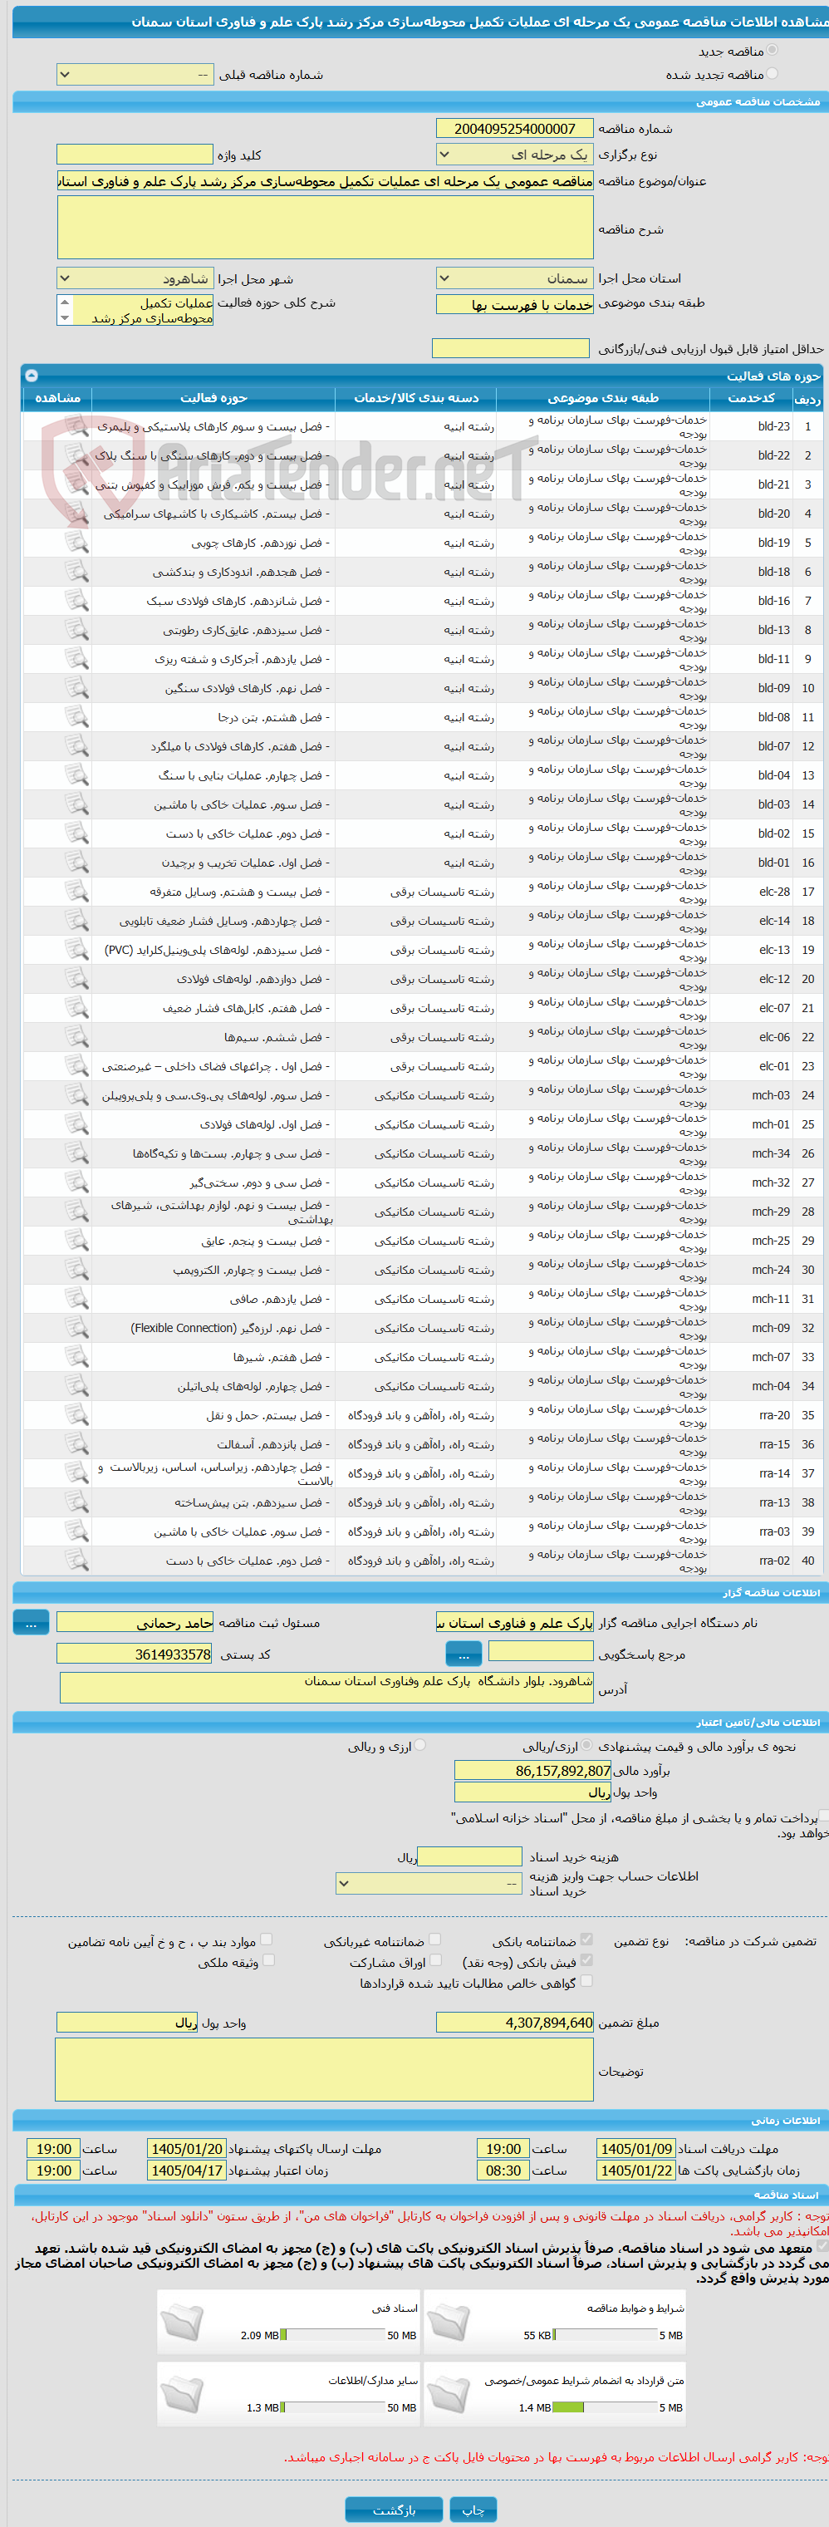Click مشاهده column header
829x2527 pixels.
(x=58, y=397)
